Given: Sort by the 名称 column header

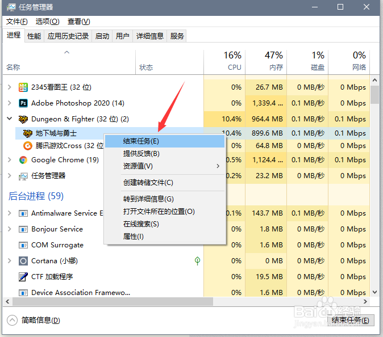Looking at the screenshot, I should (69, 62).
